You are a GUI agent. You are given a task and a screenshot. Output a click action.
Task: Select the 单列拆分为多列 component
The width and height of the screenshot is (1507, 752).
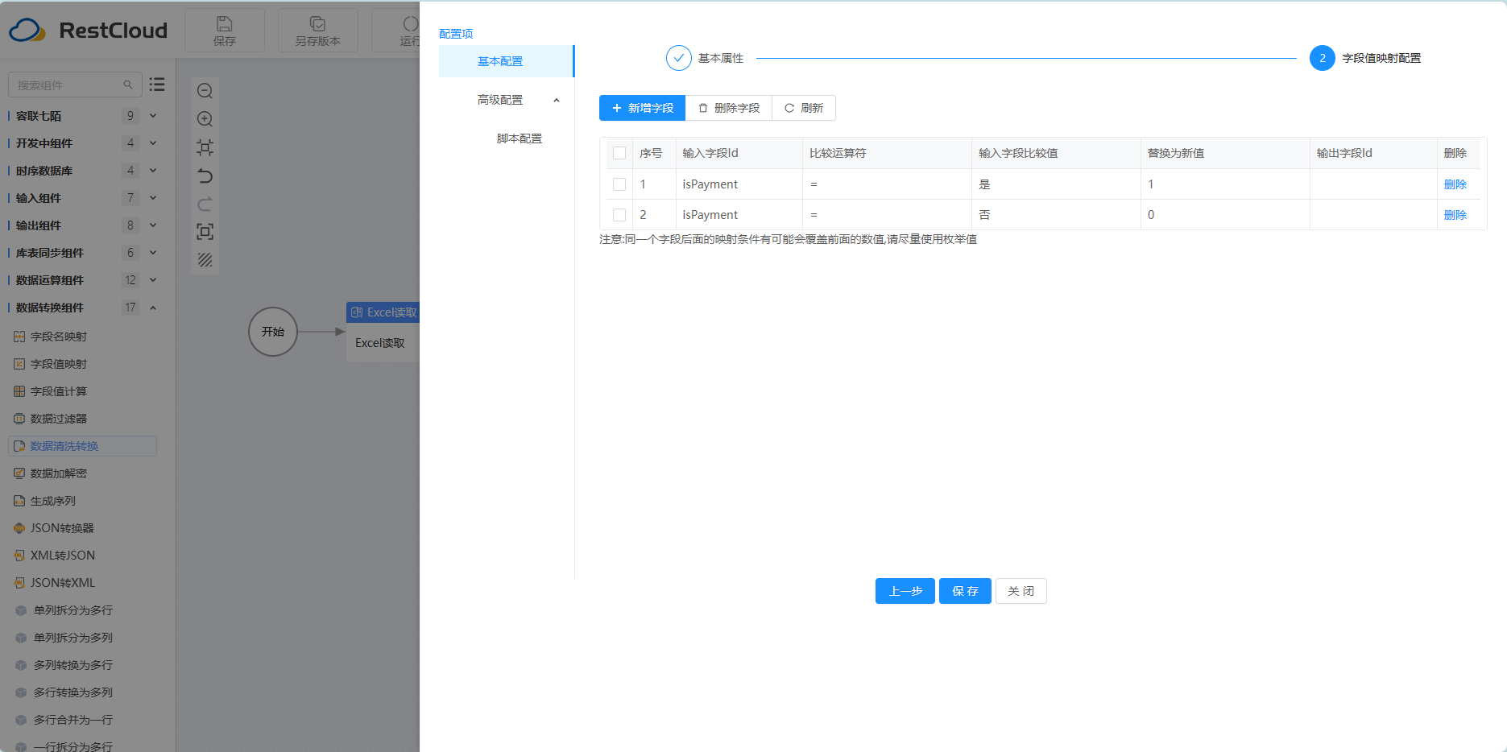[64, 638]
